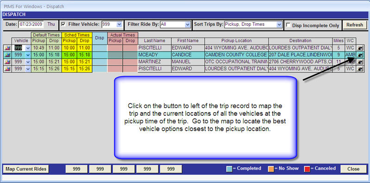Open the vehicle dropdown on the 15:26 PISCITELLI row

[x=28, y=69]
